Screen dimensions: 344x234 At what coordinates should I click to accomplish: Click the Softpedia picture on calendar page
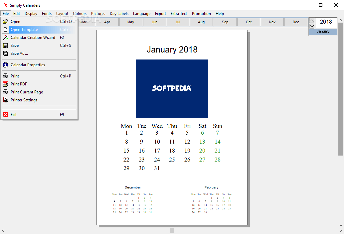[x=172, y=88]
